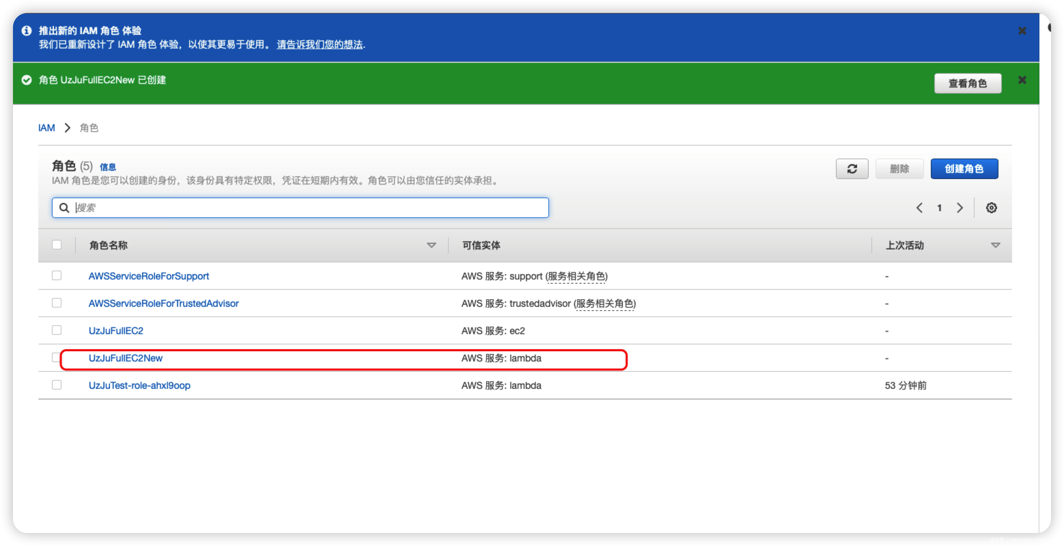Screen dimensions: 1064x546
Task: Click IAM breadcrumb link
Action: coord(47,128)
